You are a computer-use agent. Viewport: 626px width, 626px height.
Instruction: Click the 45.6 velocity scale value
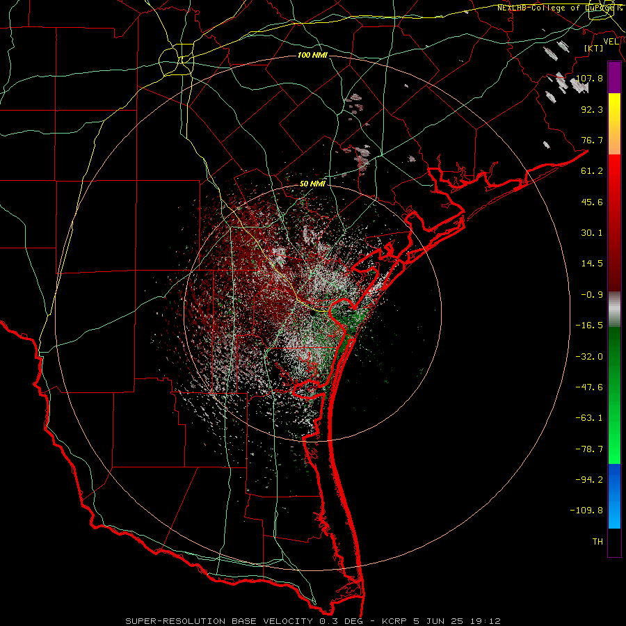pyautogui.click(x=592, y=202)
